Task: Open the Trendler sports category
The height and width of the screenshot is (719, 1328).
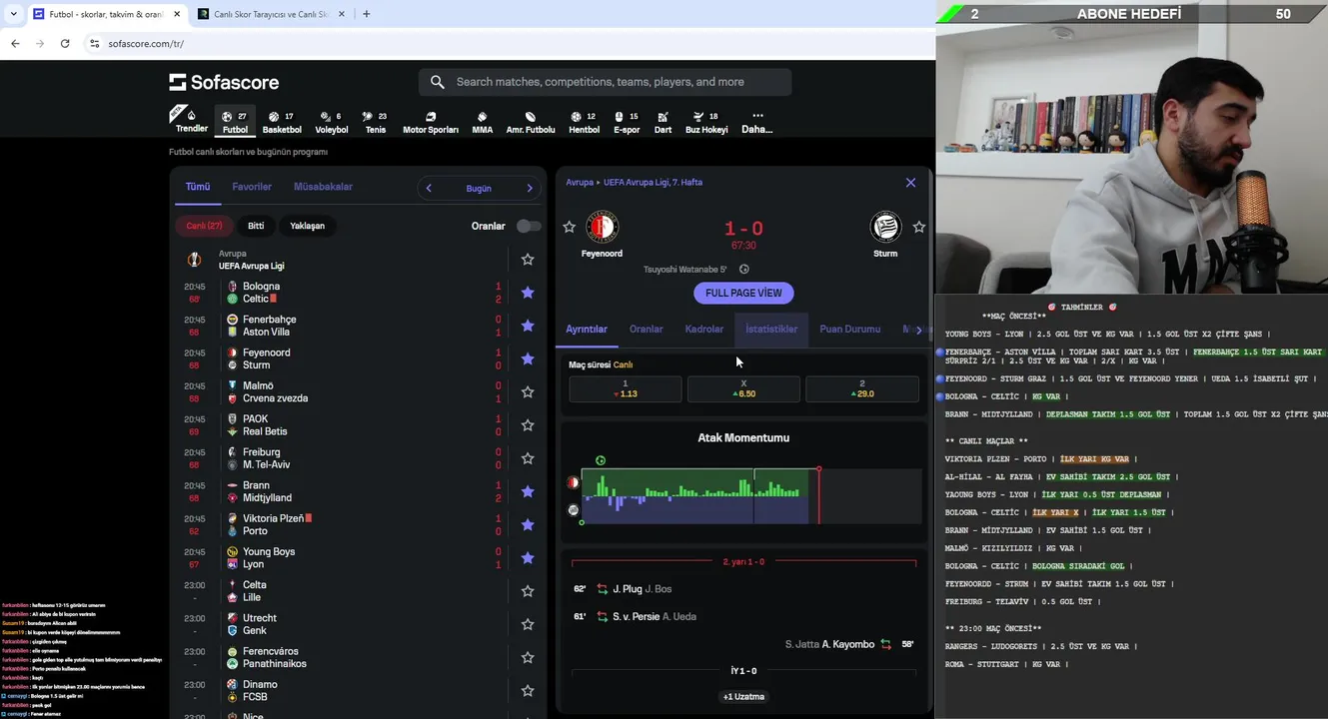Action: 192,121
